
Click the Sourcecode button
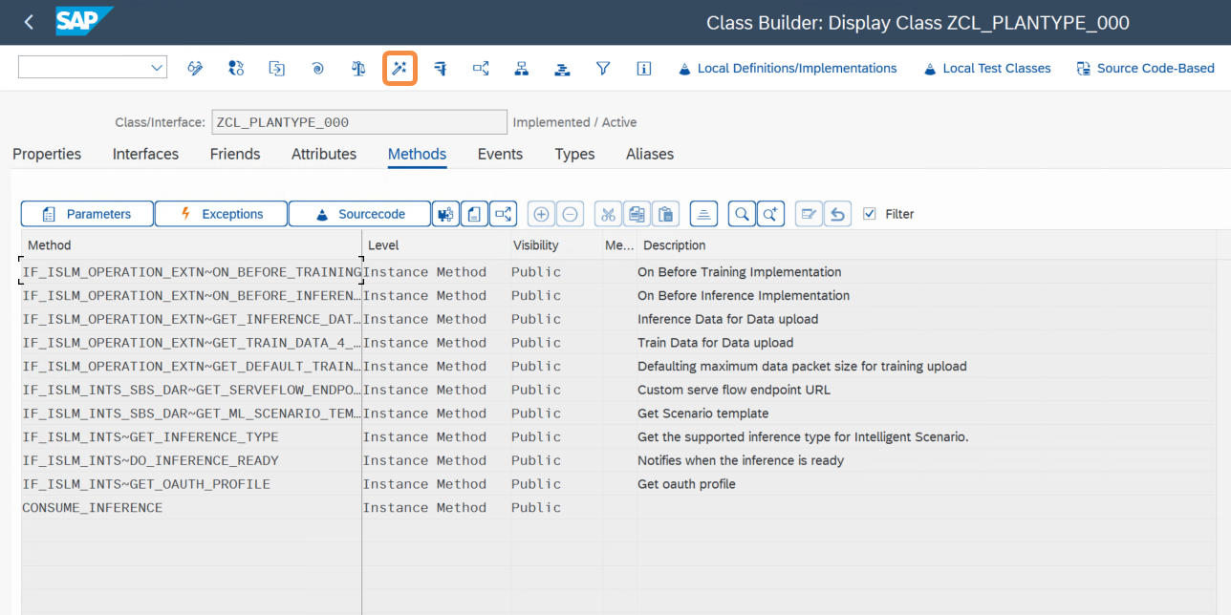pyautogui.click(x=359, y=214)
